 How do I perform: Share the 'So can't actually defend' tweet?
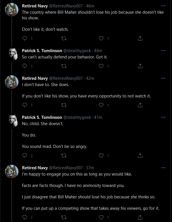(x=140, y=66)
